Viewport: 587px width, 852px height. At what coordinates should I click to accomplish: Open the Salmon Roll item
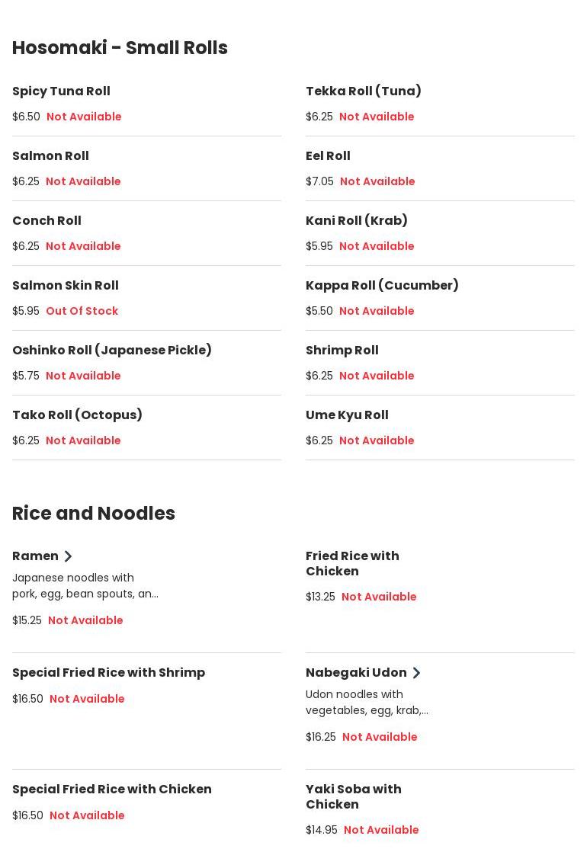pyautogui.click(x=50, y=156)
